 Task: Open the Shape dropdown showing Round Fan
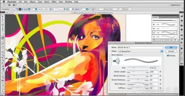pos(141,51)
